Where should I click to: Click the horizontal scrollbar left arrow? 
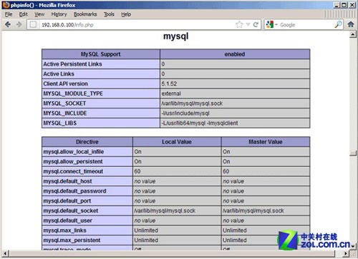(x=5, y=253)
